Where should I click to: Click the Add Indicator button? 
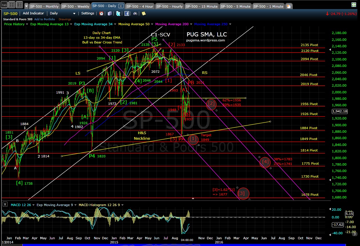33,13
